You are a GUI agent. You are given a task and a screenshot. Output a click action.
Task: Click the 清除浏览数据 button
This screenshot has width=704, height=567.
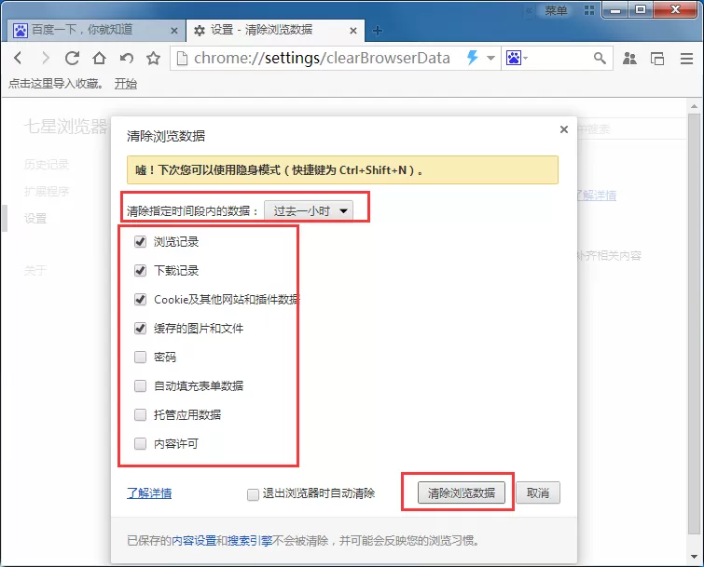coord(462,493)
